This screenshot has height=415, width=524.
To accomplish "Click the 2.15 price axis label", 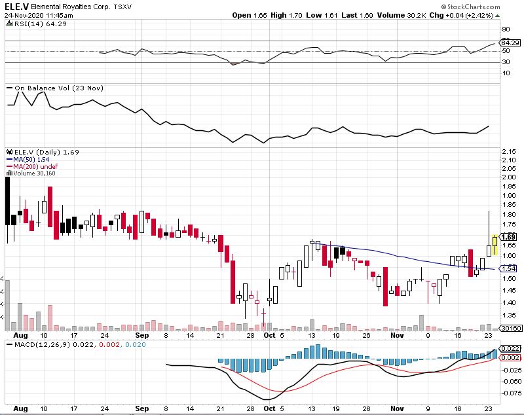I will pos(509,152).
